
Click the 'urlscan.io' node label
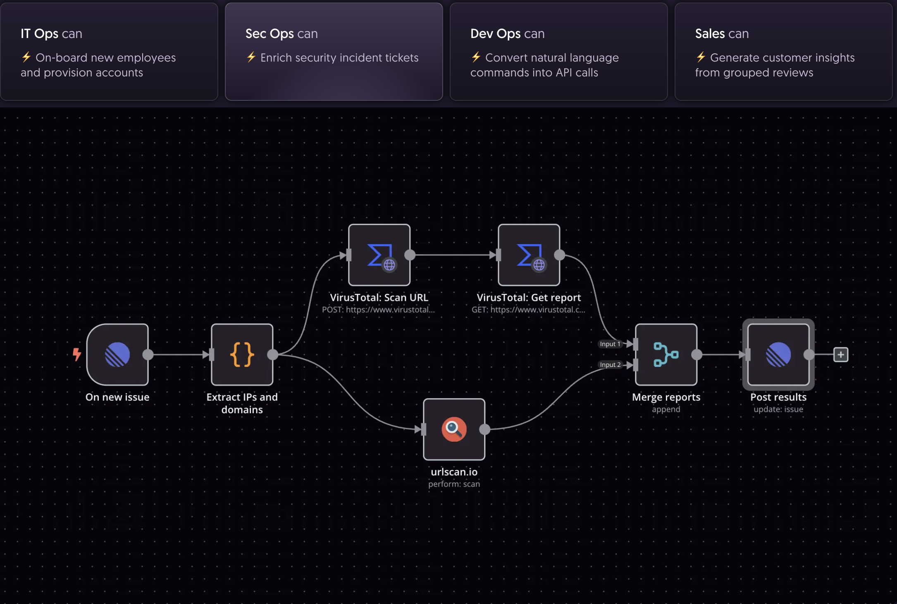pos(454,472)
